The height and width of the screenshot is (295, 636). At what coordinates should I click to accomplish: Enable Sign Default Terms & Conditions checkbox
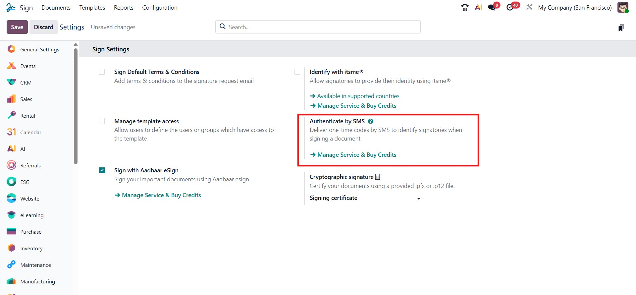[102, 72]
